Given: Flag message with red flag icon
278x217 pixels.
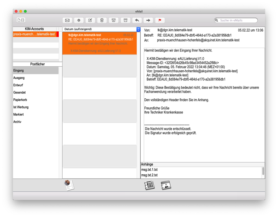Looking at the screenshot, I should (160, 20).
